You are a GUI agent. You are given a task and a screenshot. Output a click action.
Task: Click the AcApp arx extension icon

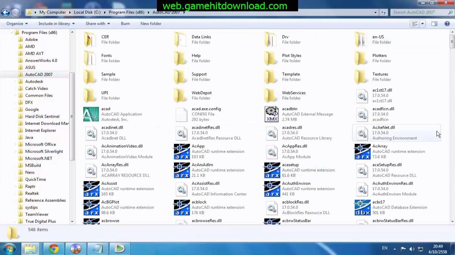(x=181, y=152)
